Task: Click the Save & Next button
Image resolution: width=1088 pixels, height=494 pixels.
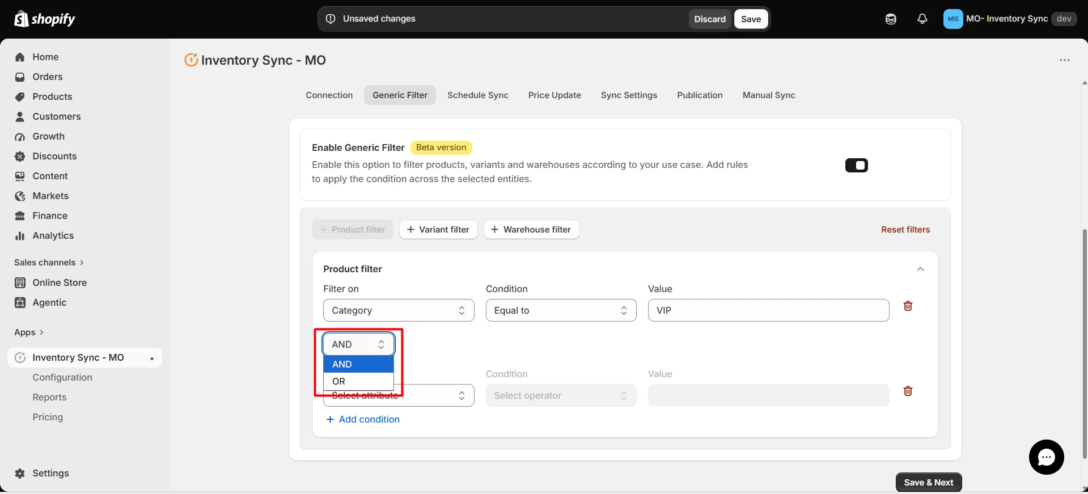Action: [x=929, y=482]
